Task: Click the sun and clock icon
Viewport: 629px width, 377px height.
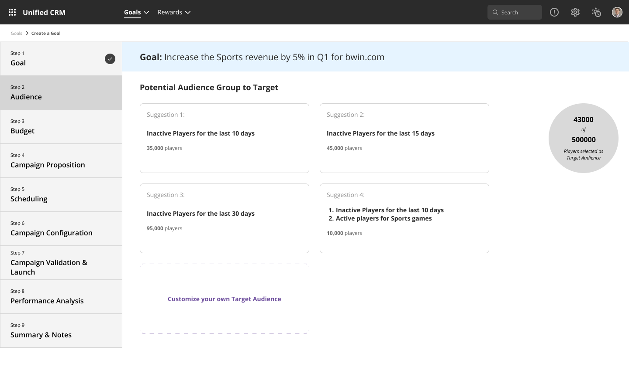Action: [596, 12]
